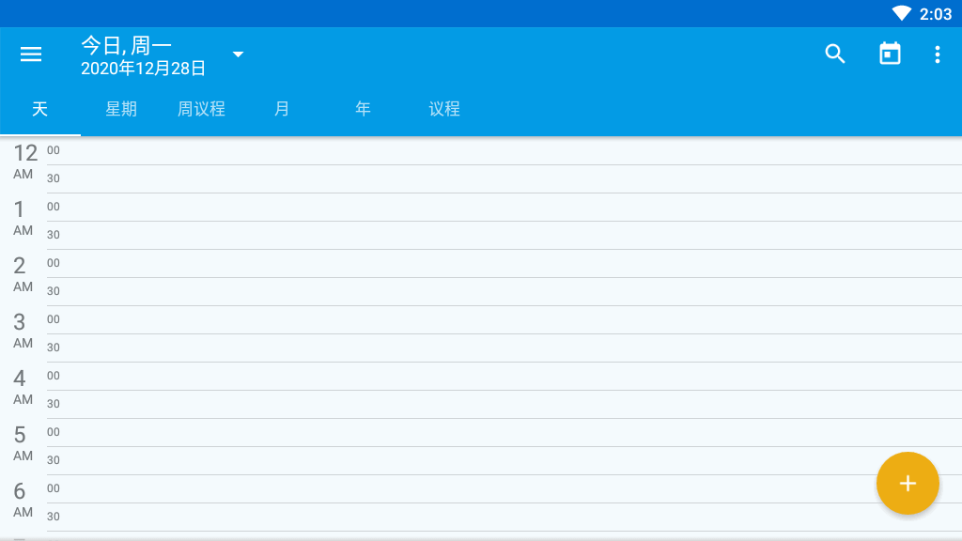Select the 3 AM :00 time slot
The image size is (962, 541).
504,320
